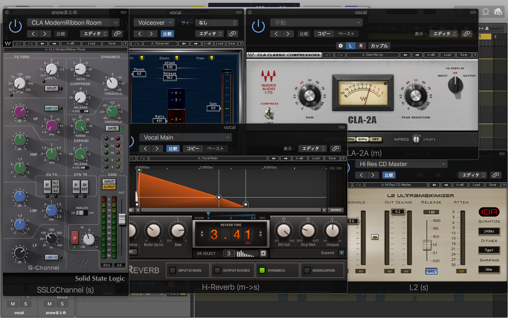Adjust the RELEASE slider in L2 Ultramaximizer
This screenshot has height=318, width=508.
click(x=427, y=244)
